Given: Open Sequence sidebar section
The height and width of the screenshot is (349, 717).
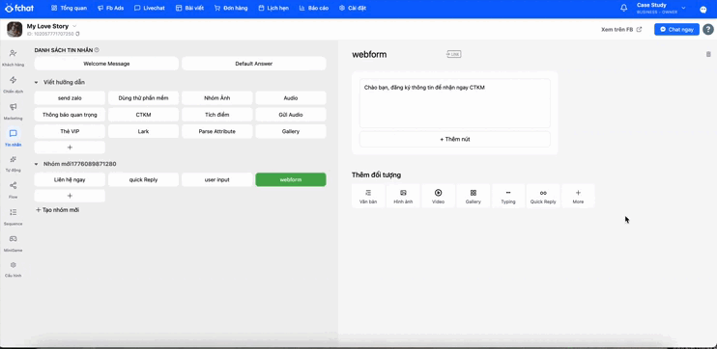Looking at the screenshot, I should (x=14, y=217).
